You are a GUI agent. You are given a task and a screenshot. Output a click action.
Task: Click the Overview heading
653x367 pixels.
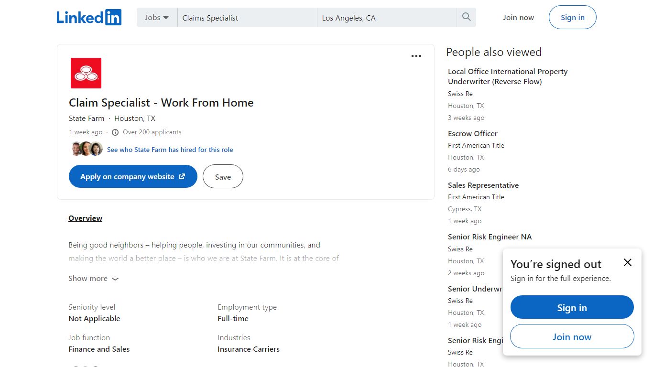tap(85, 218)
